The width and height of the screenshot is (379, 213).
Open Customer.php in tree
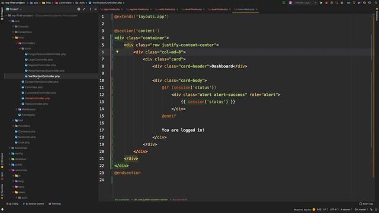tap(27, 137)
